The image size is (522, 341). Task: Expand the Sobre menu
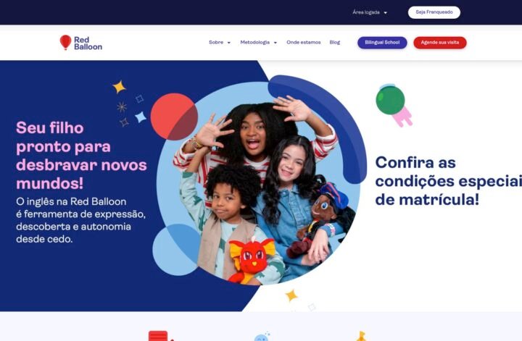click(x=220, y=43)
